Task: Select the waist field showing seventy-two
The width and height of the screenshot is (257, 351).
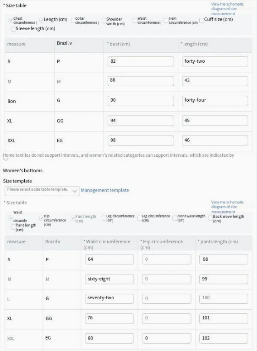Action: click(x=109, y=299)
